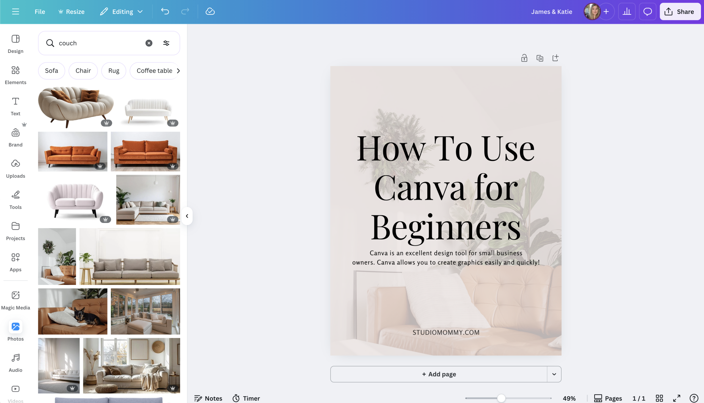Viewport: 704px width, 403px height.
Task: Open the Pages view
Action: (608, 398)
